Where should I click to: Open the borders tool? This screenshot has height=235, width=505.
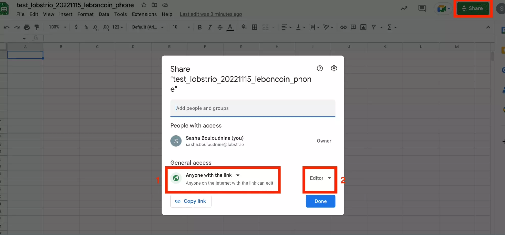[x=254, y=27]
